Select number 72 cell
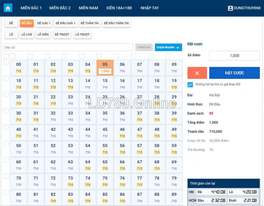This screenshot has width=264, height=206. (53, 181)
